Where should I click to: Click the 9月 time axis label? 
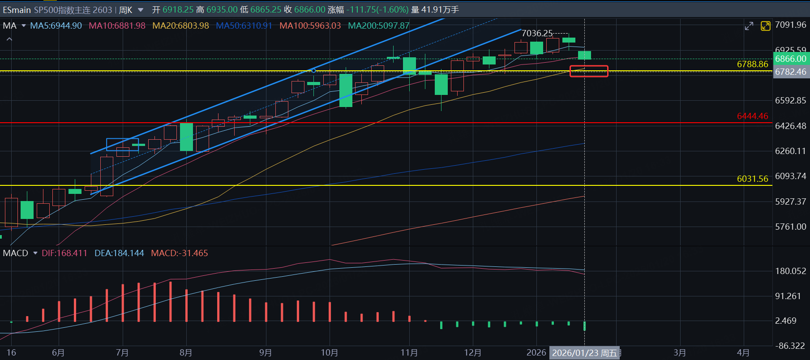pos(266,353)
